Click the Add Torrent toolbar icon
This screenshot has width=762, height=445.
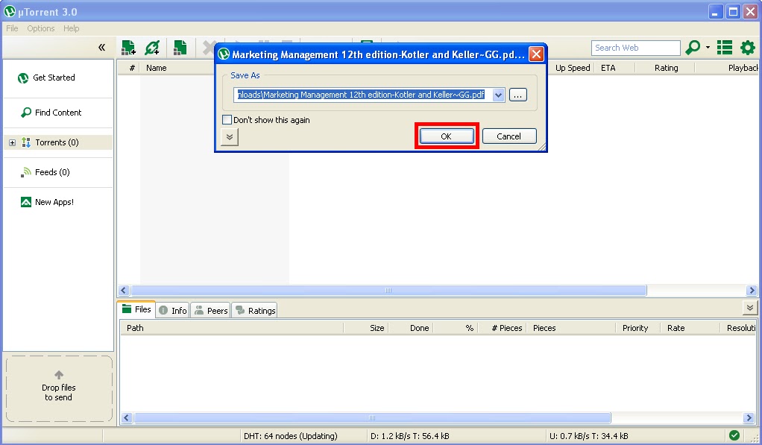[x=128, y=48]
